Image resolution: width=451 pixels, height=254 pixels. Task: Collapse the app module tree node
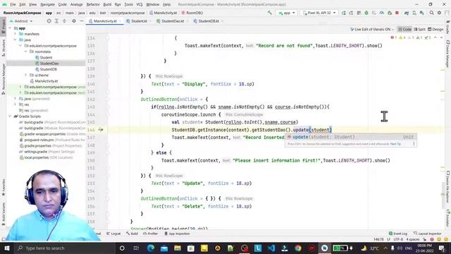[x=10, y=28]
